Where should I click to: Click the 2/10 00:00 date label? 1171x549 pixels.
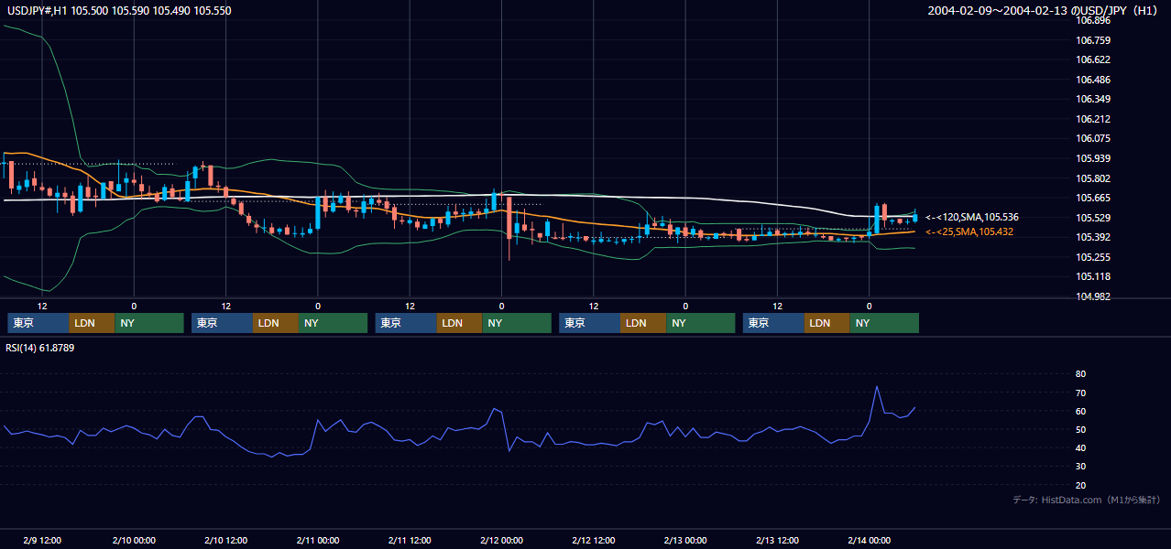134,540
